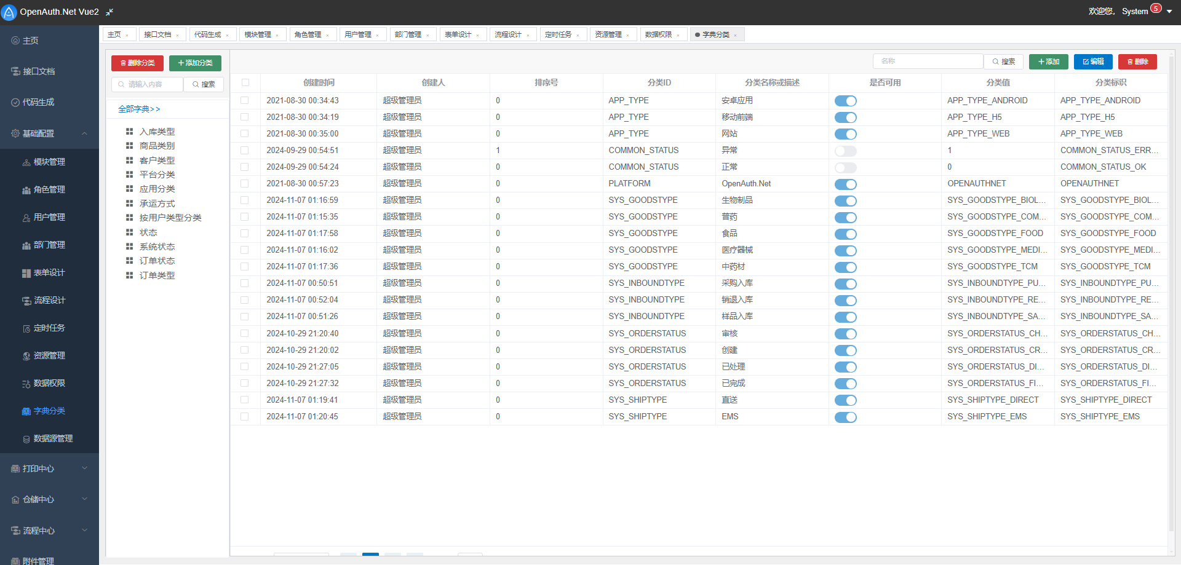Check the row checkbox for SYS_GOODSTYPE_FOOD
This screenshot has height=565, width=1181.
[245, 233]
